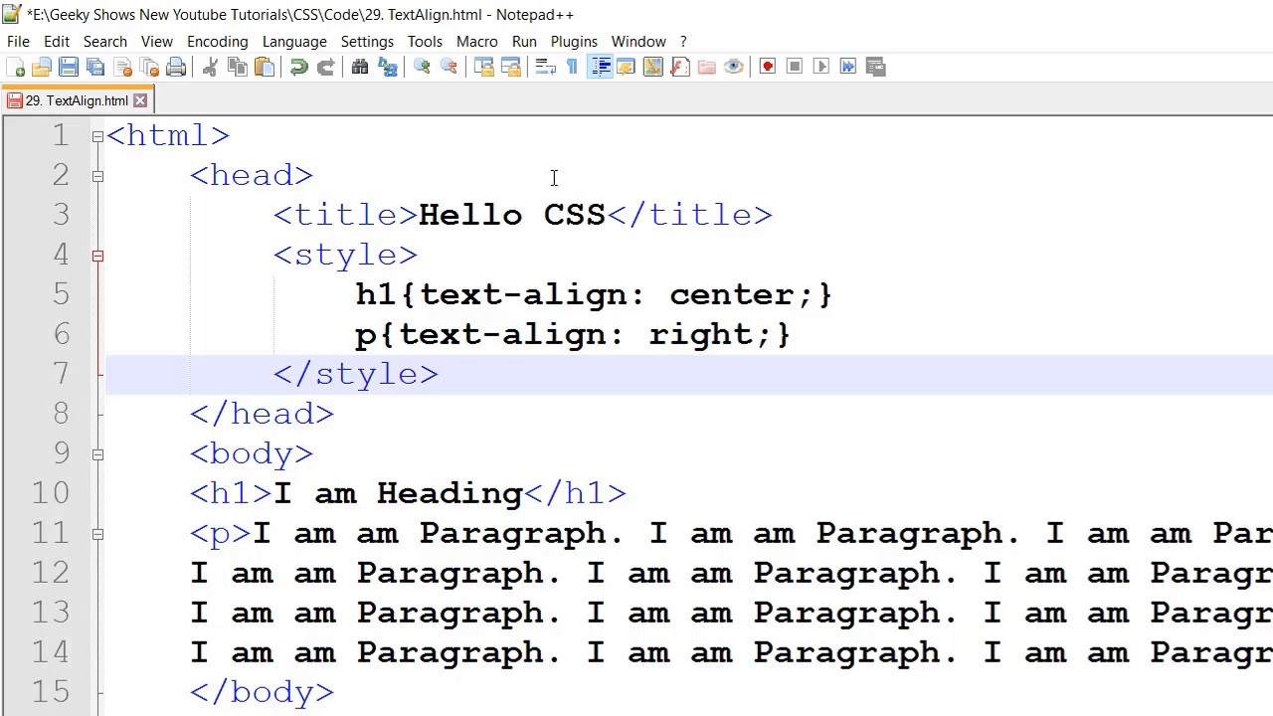Viewport: 1273px width, 716px height.
Task: Undo the last edit with the green arrow
Action: click(298, 67)
